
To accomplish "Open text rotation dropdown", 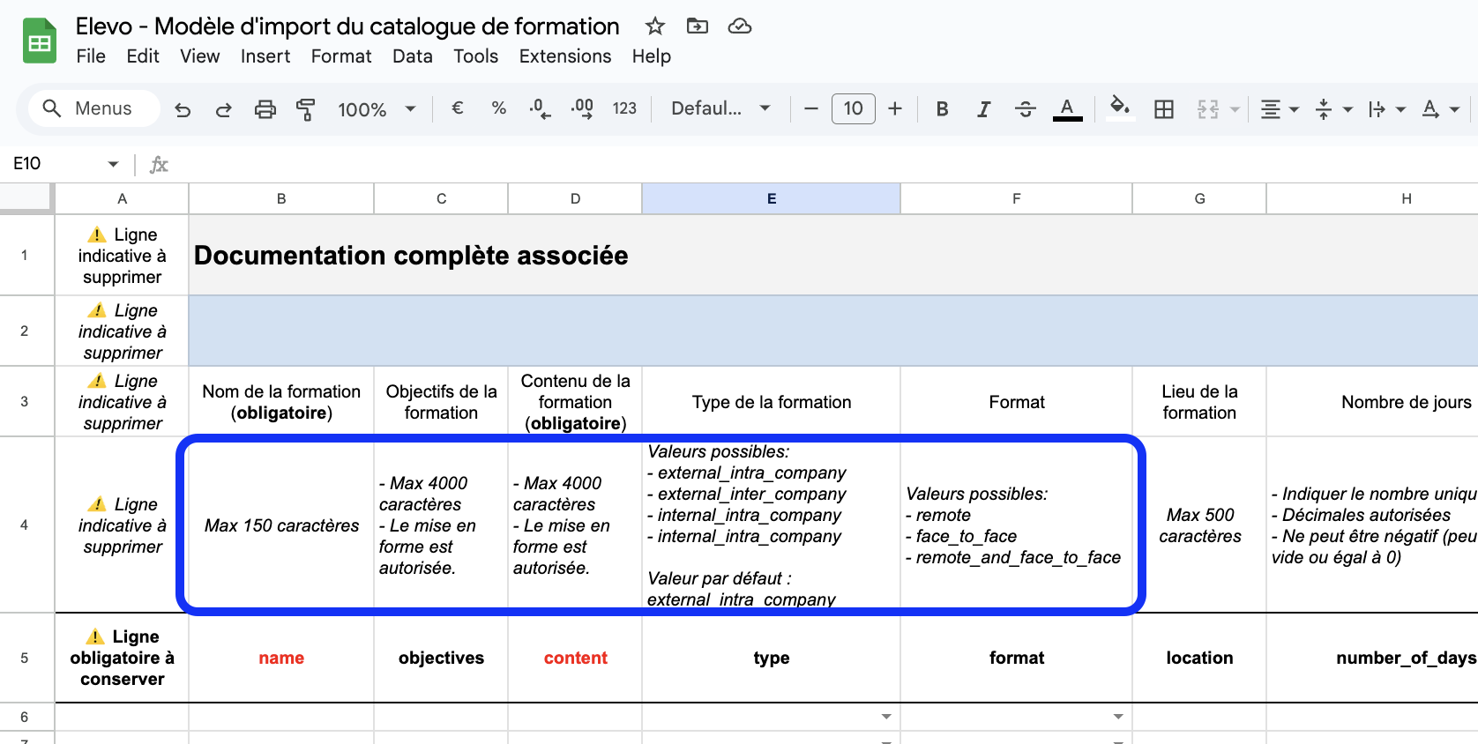I will pyautogui.click(x=1440, y=109).
